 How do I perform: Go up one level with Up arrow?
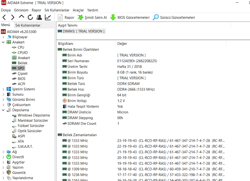[x=21, y=17]
